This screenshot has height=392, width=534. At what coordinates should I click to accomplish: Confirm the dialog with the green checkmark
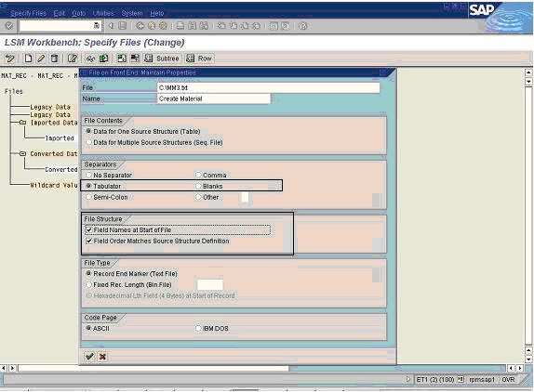click(x=89, y=357)
